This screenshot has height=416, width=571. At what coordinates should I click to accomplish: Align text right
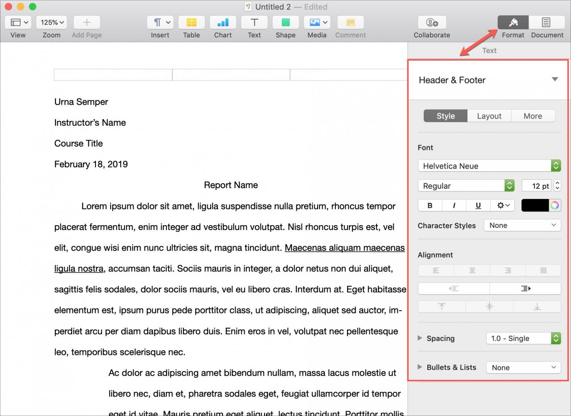(x=508, y=270)
